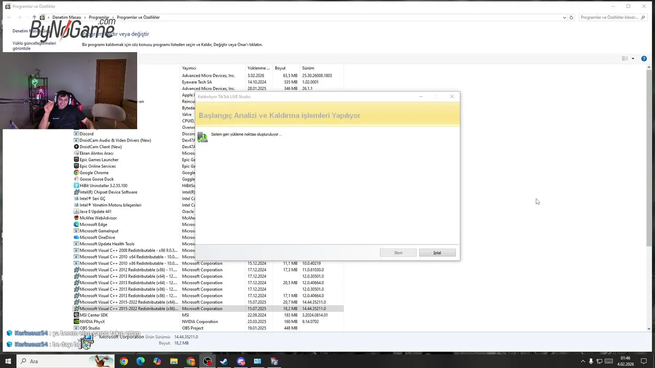Viewport: 655px width, 368px height.
Task: Select DroidCam Audio & Video Drivers (New)
Action: pos(208,141)
